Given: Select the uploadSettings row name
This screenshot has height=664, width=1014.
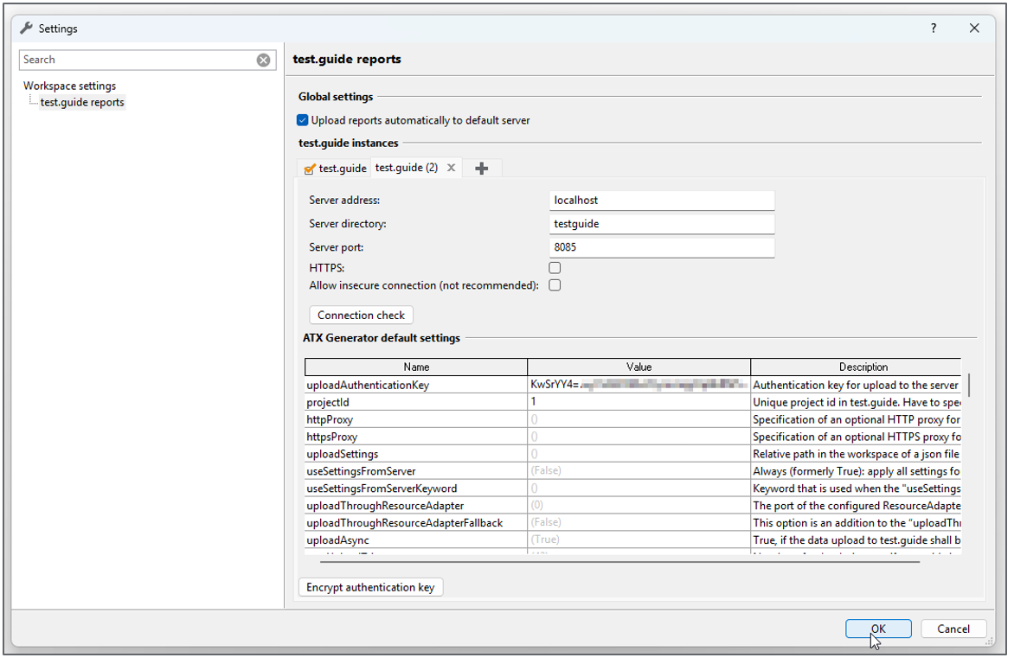Looking at the screenshot, I should 416,455.
